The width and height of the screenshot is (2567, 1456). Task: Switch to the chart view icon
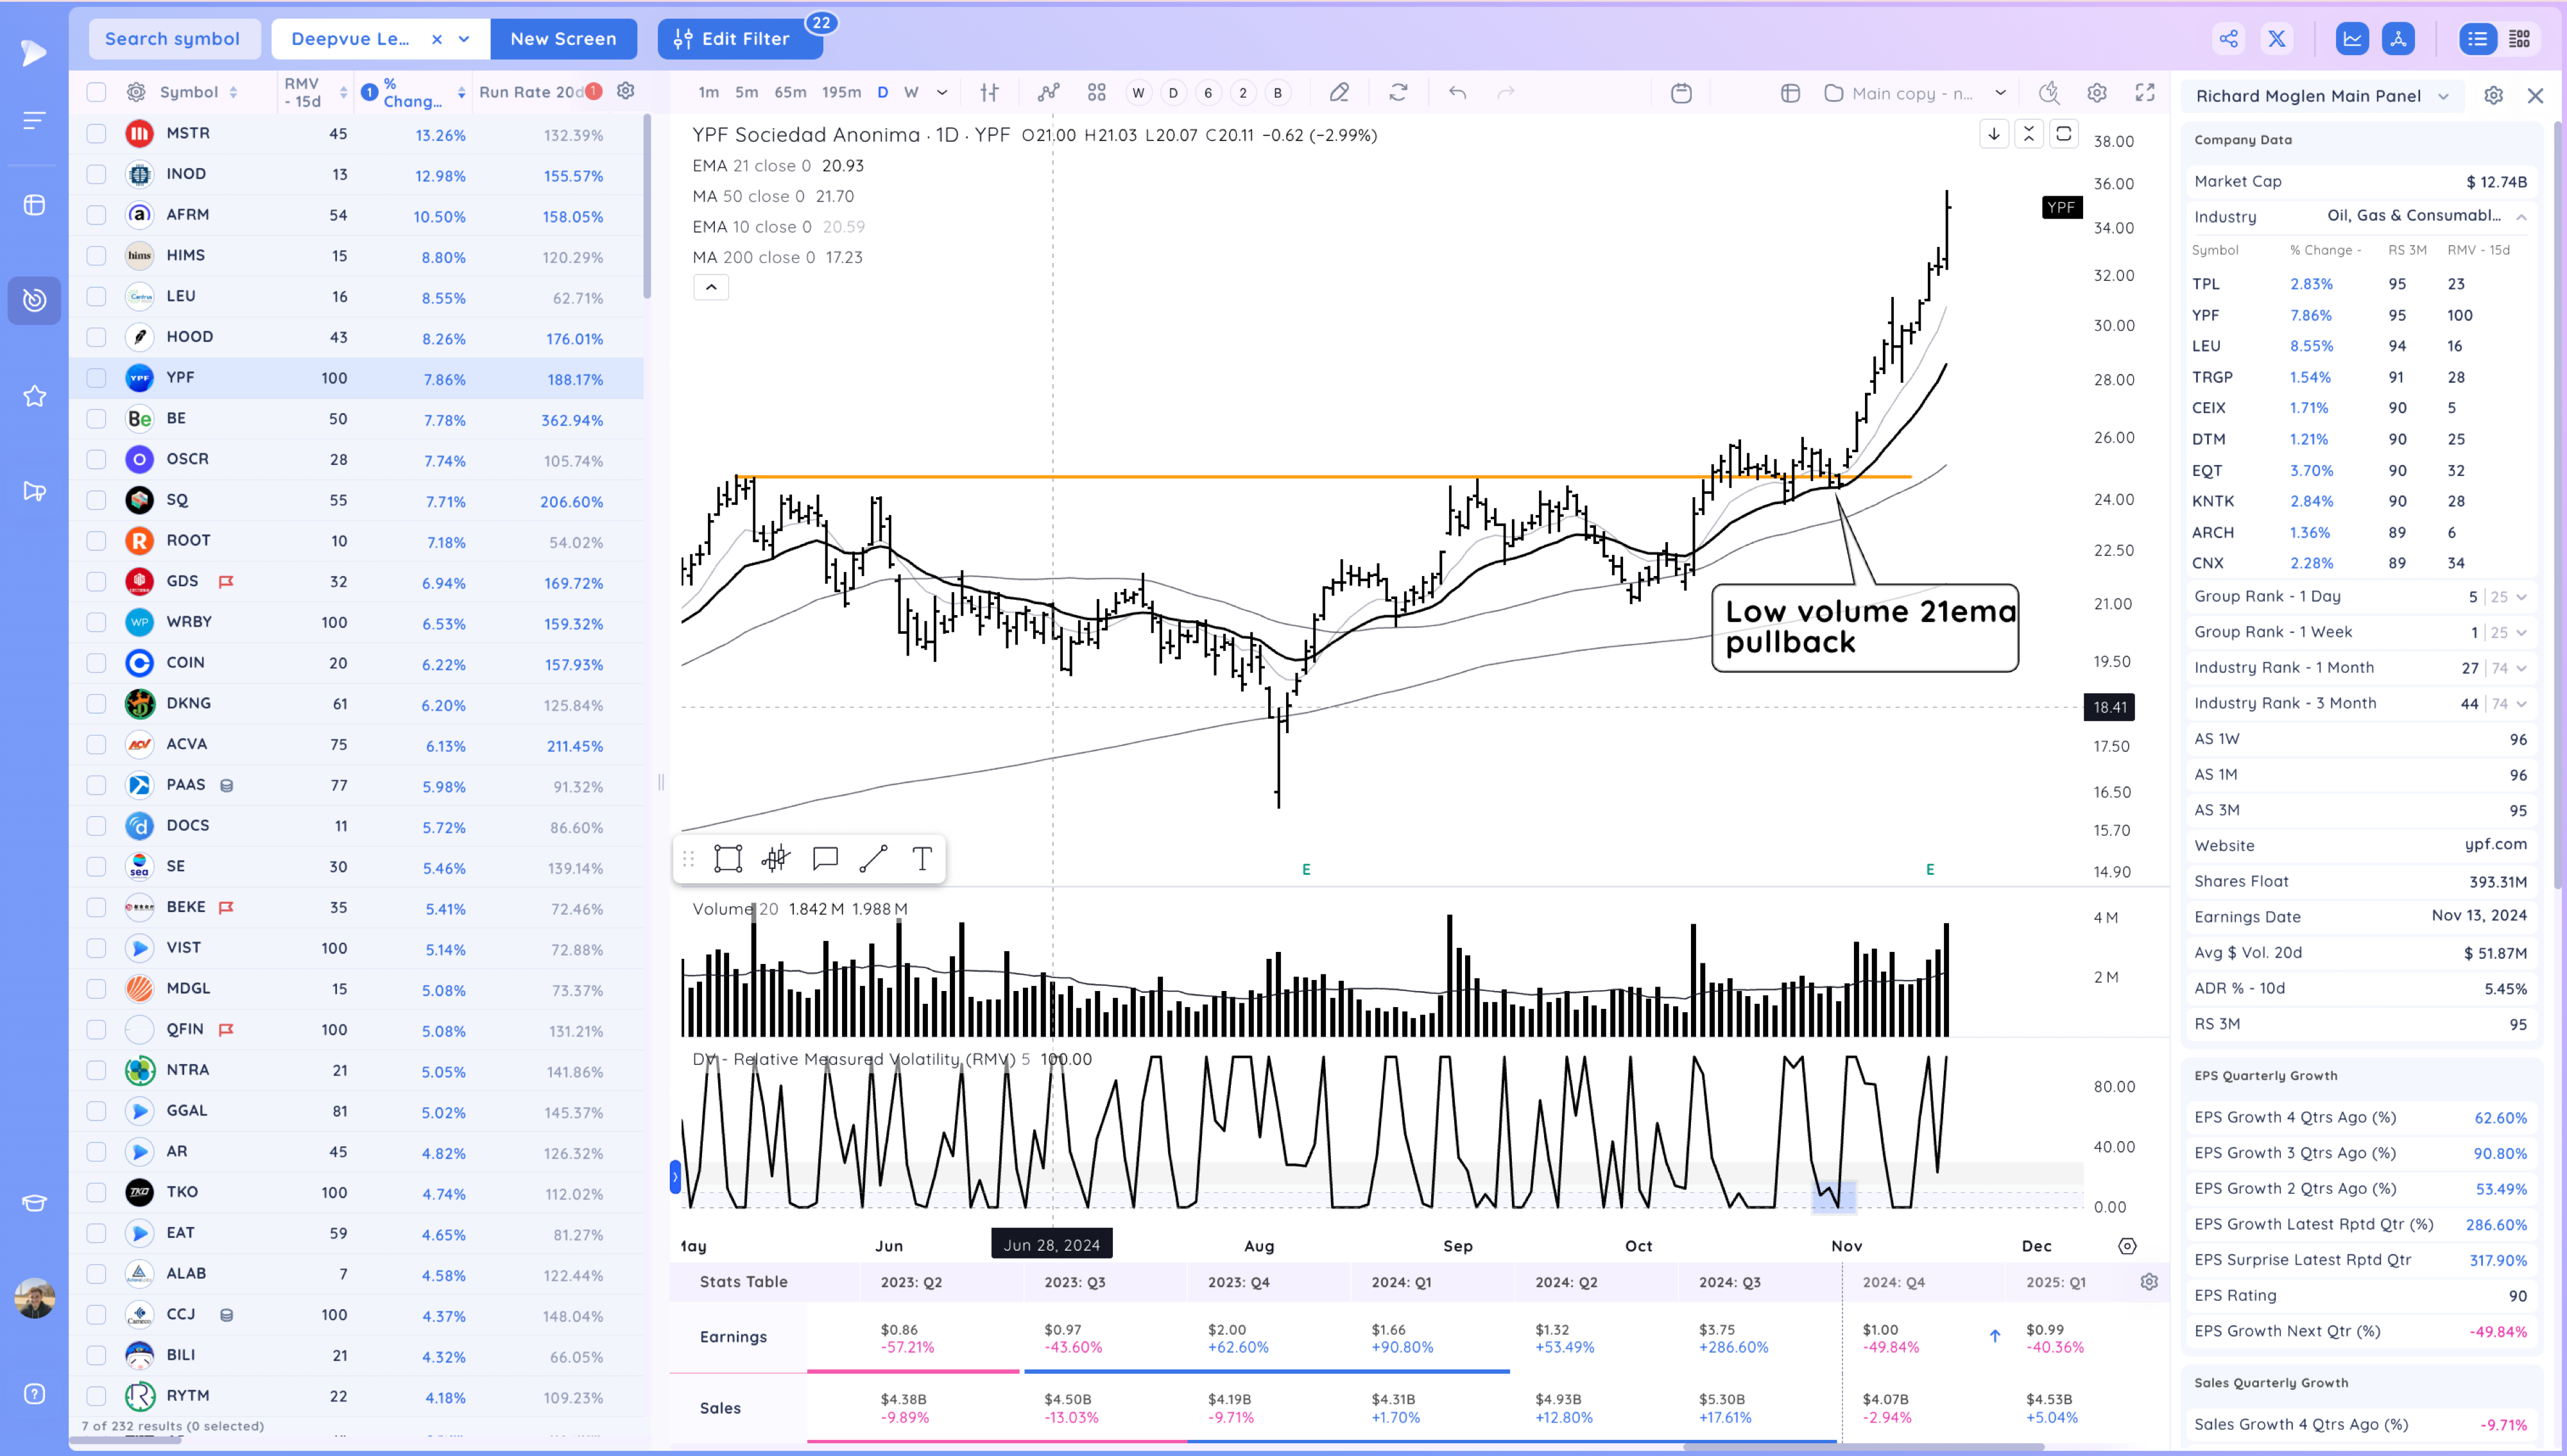[2352, 39]
